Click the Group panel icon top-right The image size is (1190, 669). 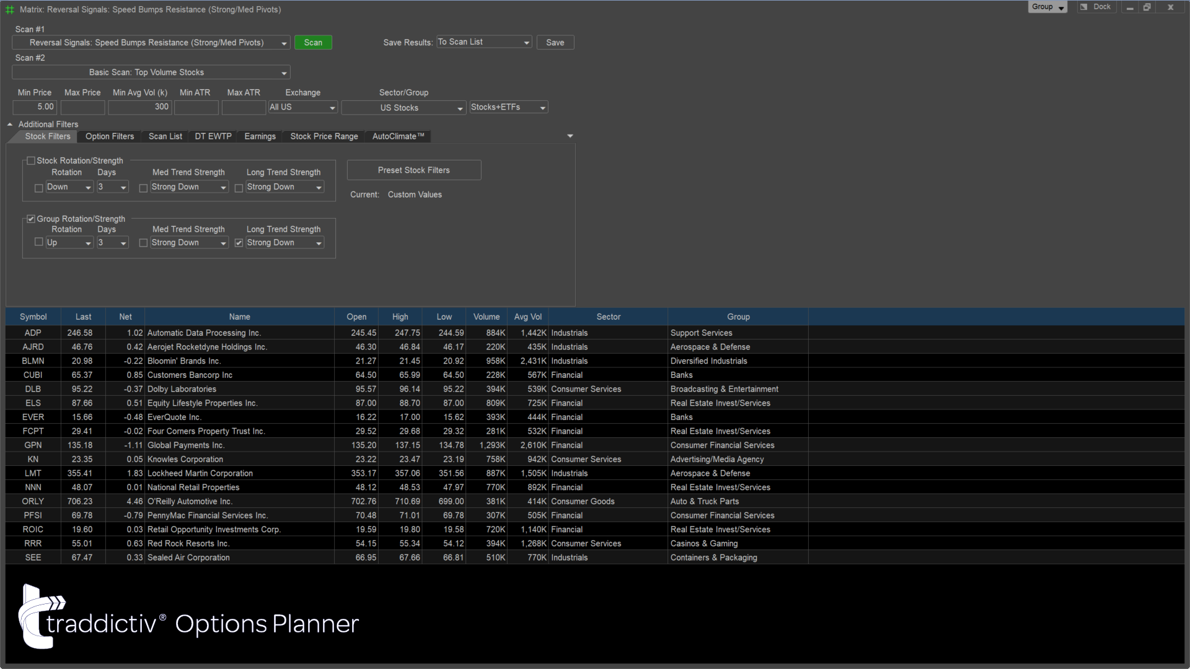point(1049,7)
